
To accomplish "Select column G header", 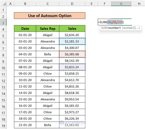I will [121, 4].
